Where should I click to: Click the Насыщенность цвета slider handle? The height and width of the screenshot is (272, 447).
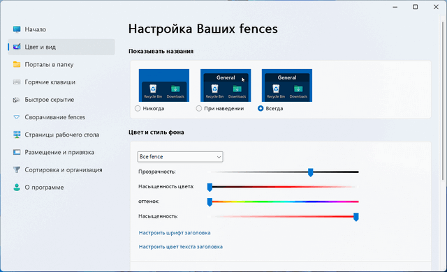point(210,187)
